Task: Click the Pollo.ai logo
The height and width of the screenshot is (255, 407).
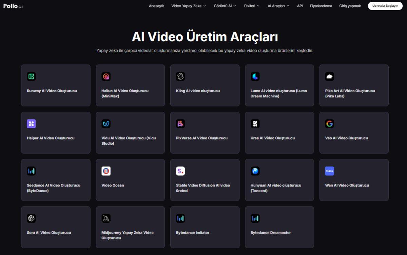Action: click(13, 6)
